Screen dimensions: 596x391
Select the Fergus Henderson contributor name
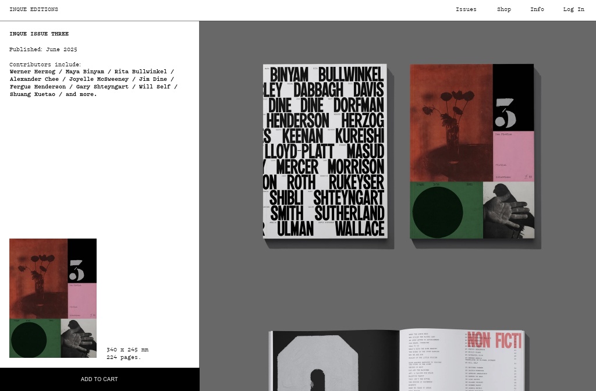[x=38, y=87]
